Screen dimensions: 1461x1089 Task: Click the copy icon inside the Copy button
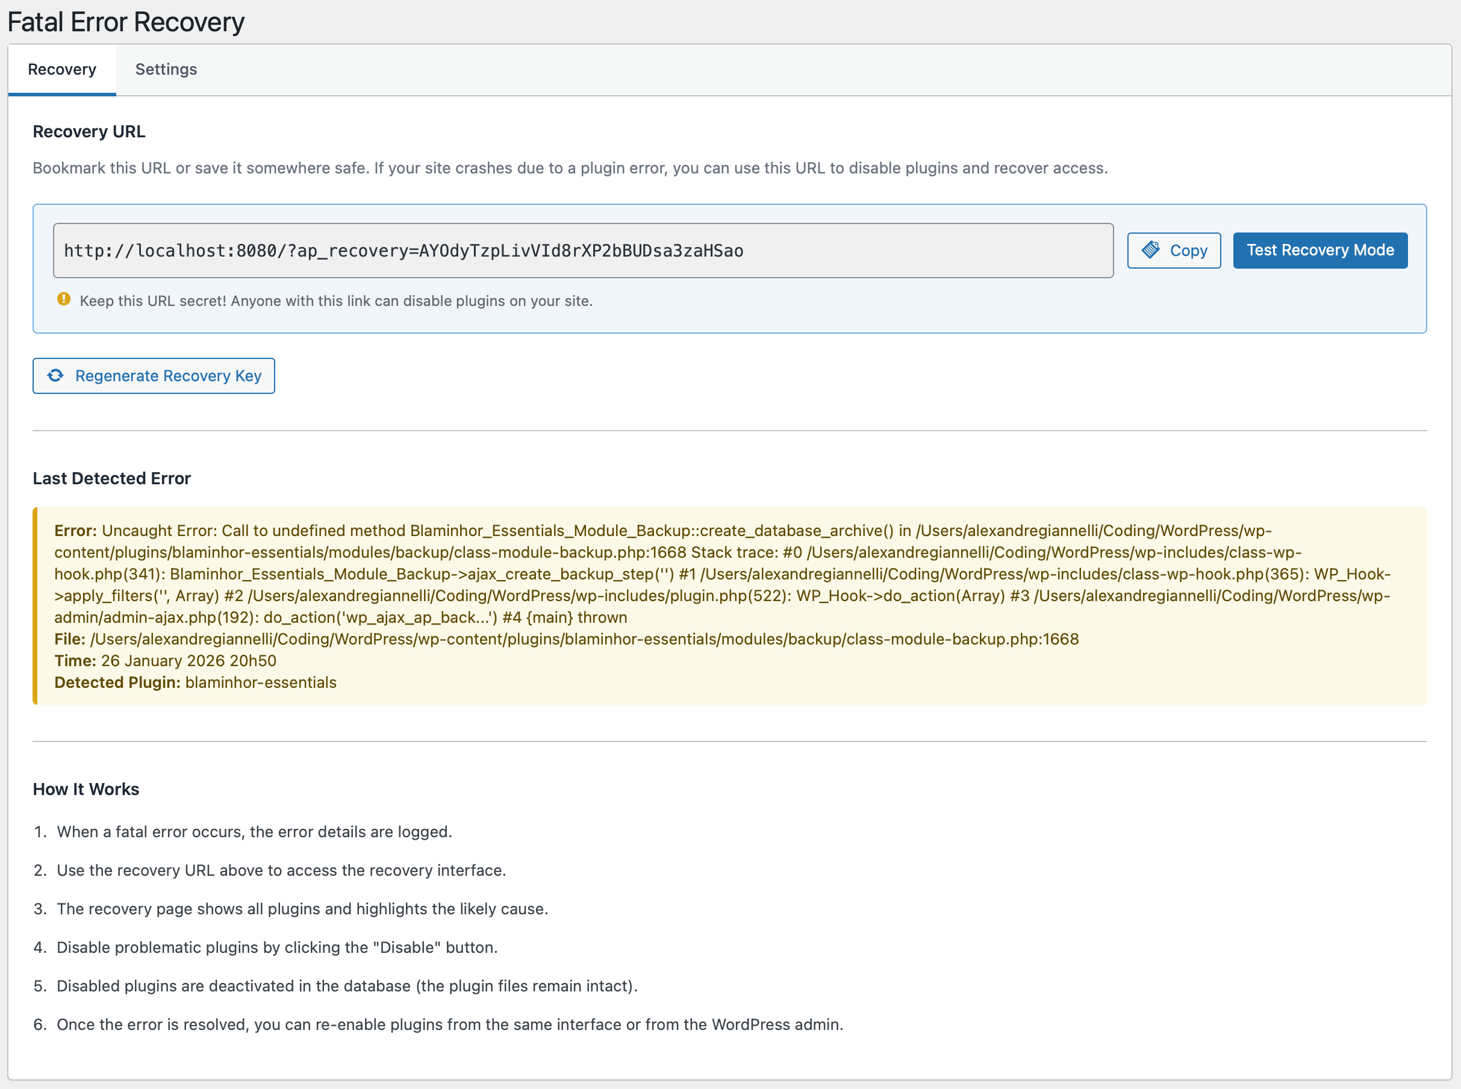1150,251
